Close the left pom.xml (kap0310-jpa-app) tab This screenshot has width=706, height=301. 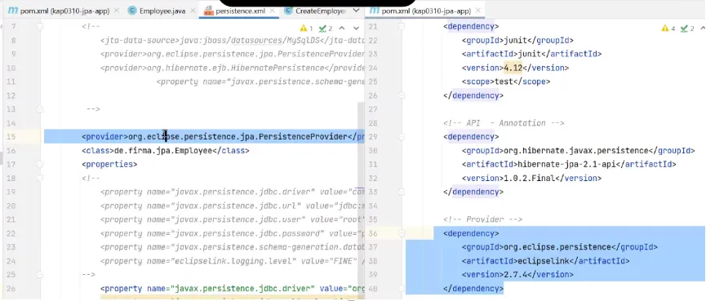(x=117, y=11)
